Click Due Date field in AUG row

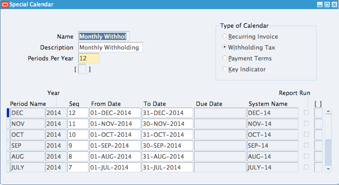point(220,156)
